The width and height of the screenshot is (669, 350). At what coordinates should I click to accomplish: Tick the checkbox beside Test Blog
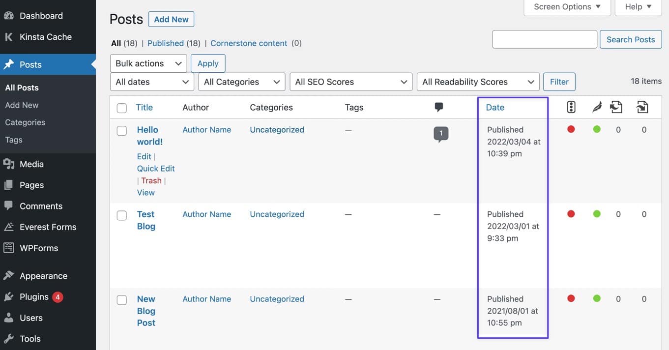point(121,214)
